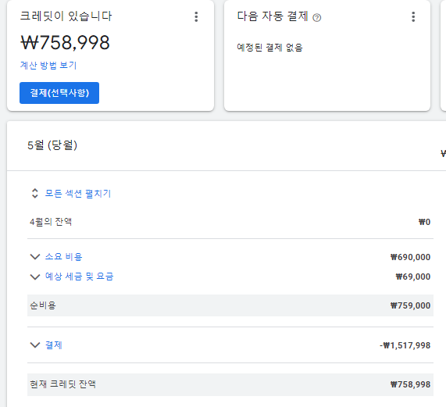Image resolution: width=446 pixels, height=407 pixels.
Task: Click the 결제 section label
Action: click(x=54, y=345)
